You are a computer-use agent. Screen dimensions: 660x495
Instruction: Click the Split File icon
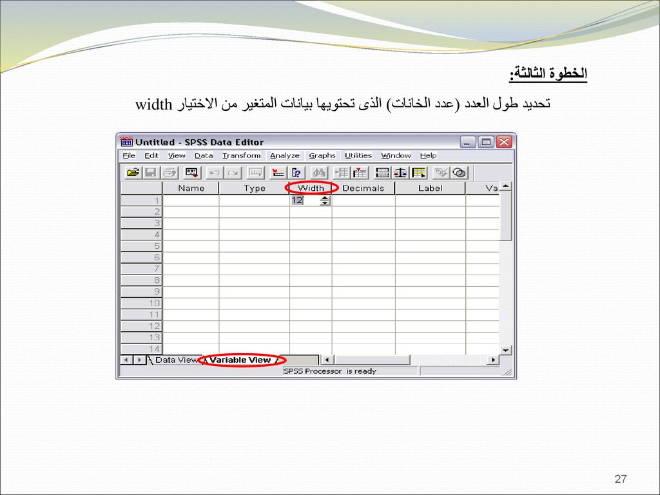click(382, 173)
